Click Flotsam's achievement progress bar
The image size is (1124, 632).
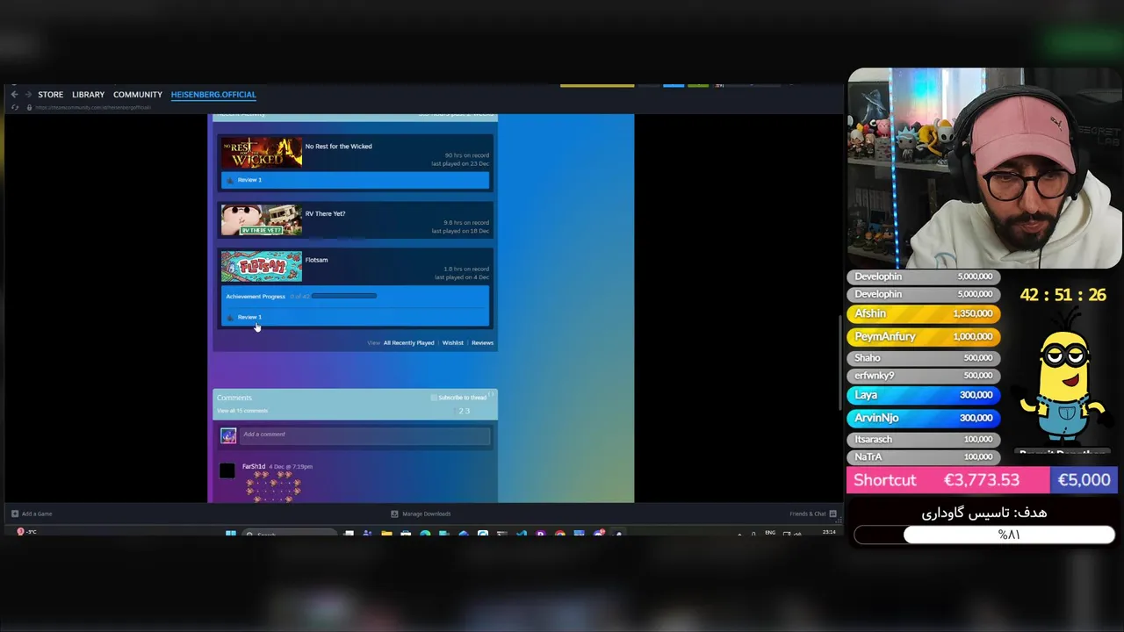(344, 297)
